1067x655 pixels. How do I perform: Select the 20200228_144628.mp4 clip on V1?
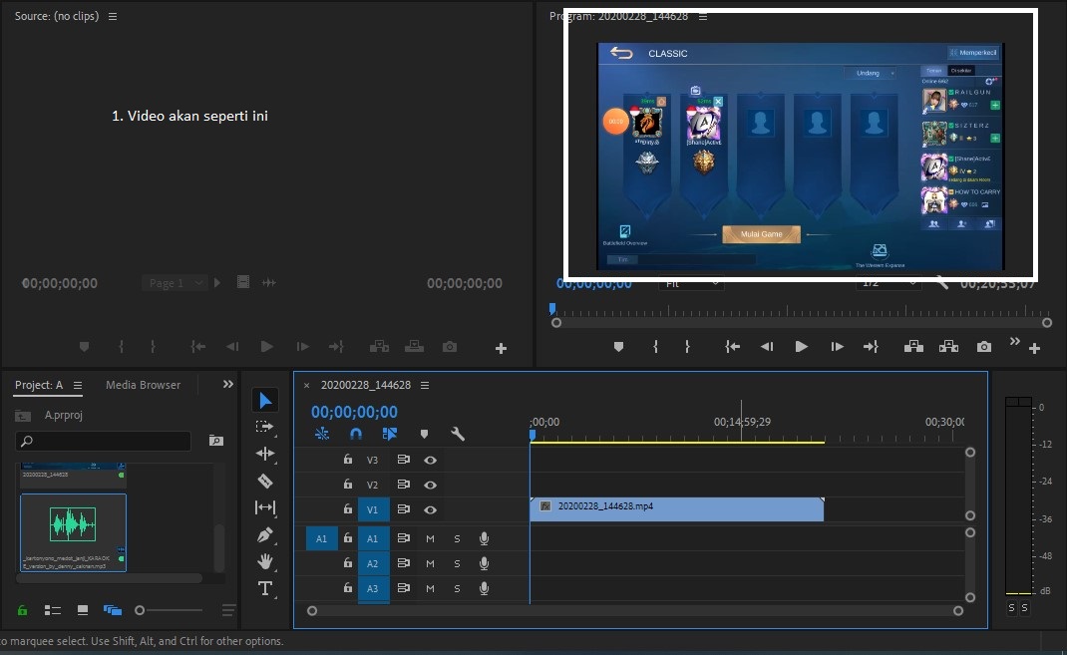coord(677,509)
